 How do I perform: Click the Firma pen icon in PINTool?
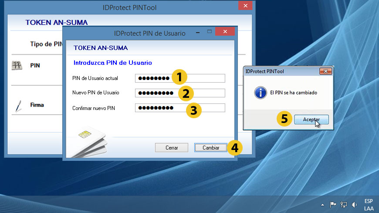(18, 106)
